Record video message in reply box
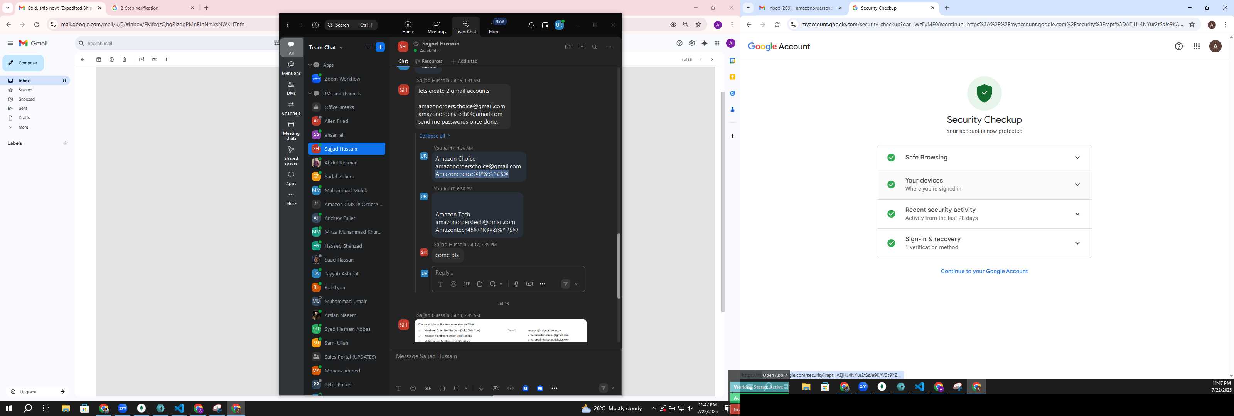The image size is (1234, 416). tap(529, 284)
